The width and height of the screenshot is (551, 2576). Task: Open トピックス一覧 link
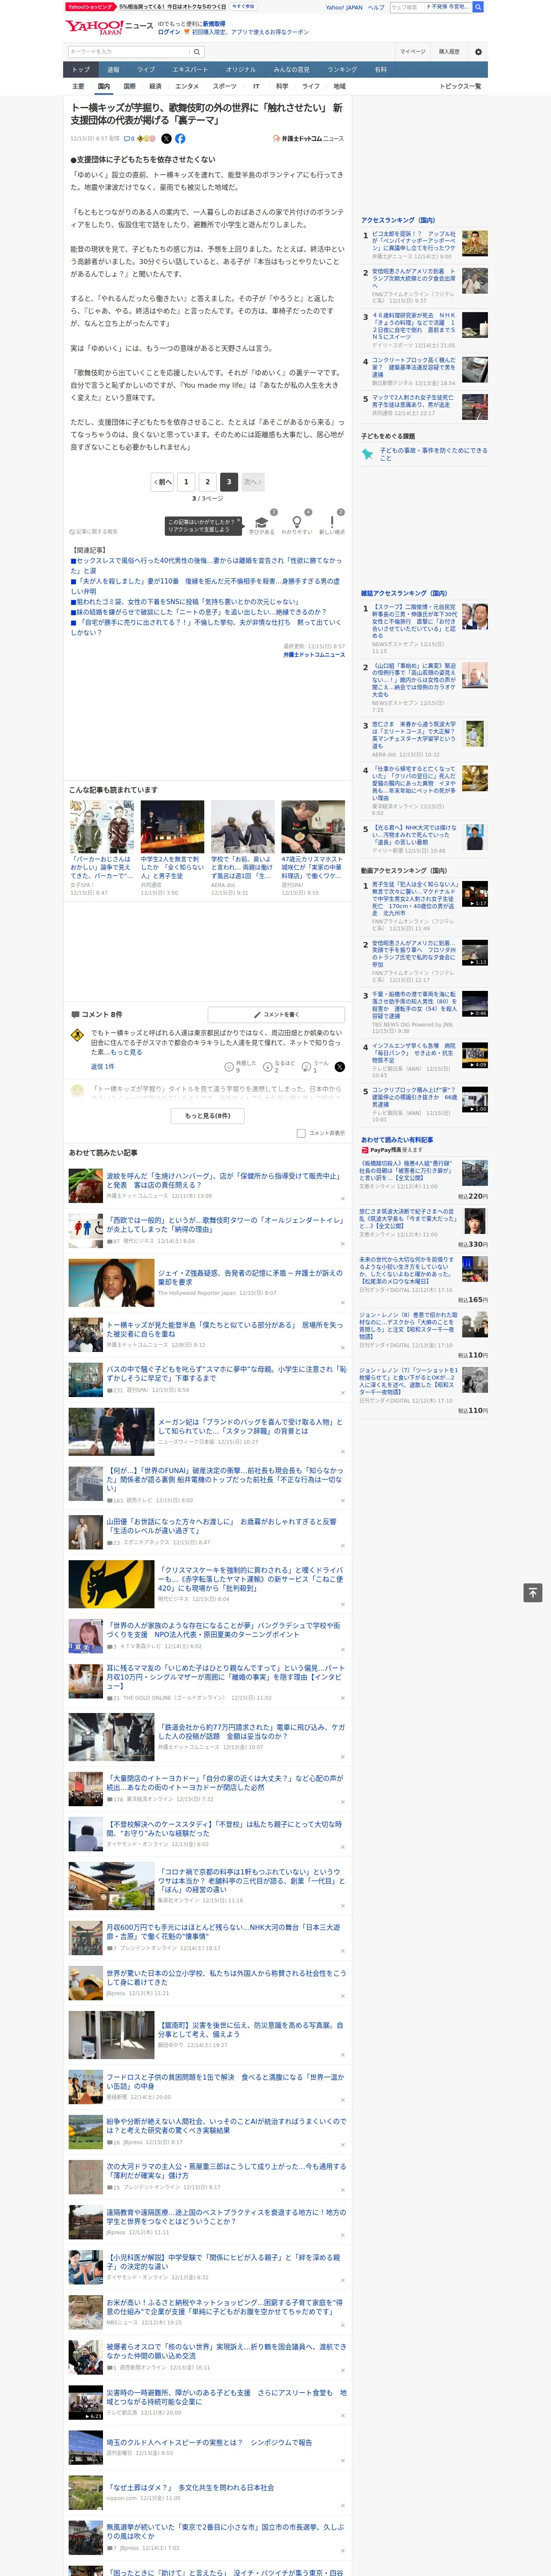pos(460,86)
